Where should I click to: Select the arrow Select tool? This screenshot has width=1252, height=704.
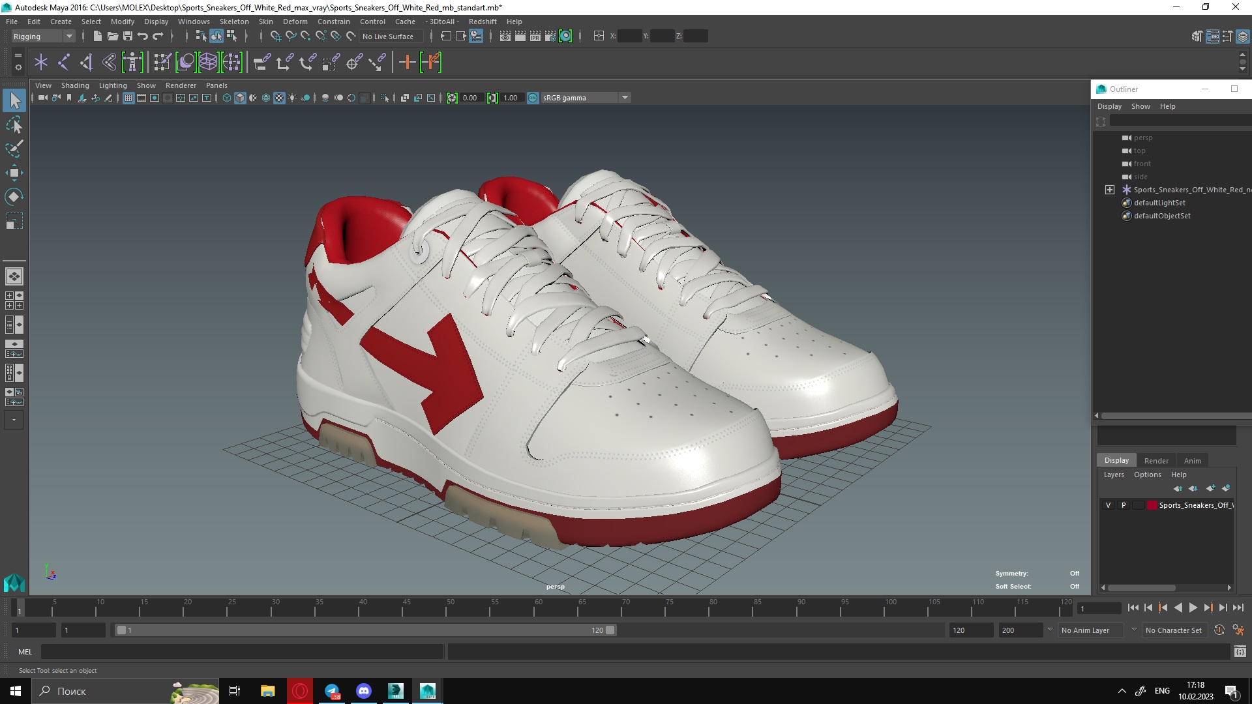pos(14,100)
